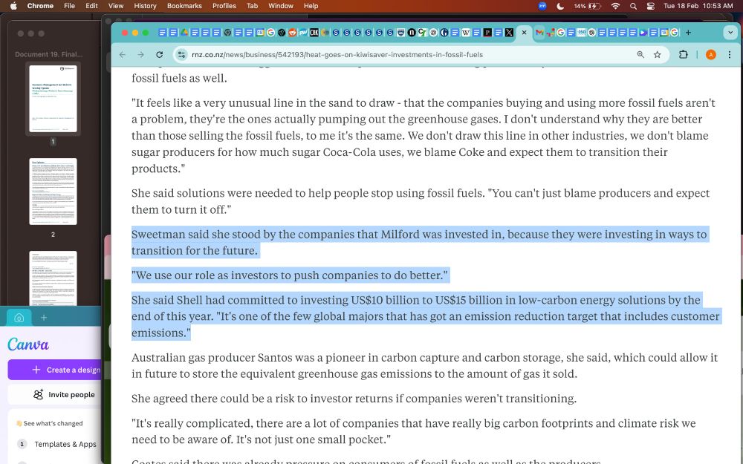The height and width of the screenshot is (464, 743).
Task: Open the Wi-Fi menu bar icon
Action: coord(615,6)
